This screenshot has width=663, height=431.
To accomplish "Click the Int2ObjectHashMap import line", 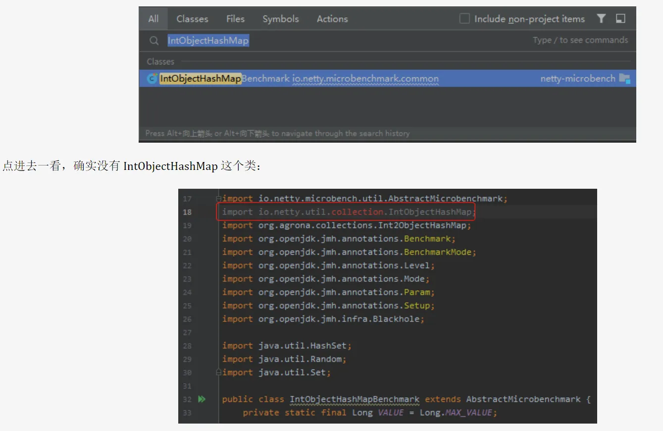I will coord(347,225).
